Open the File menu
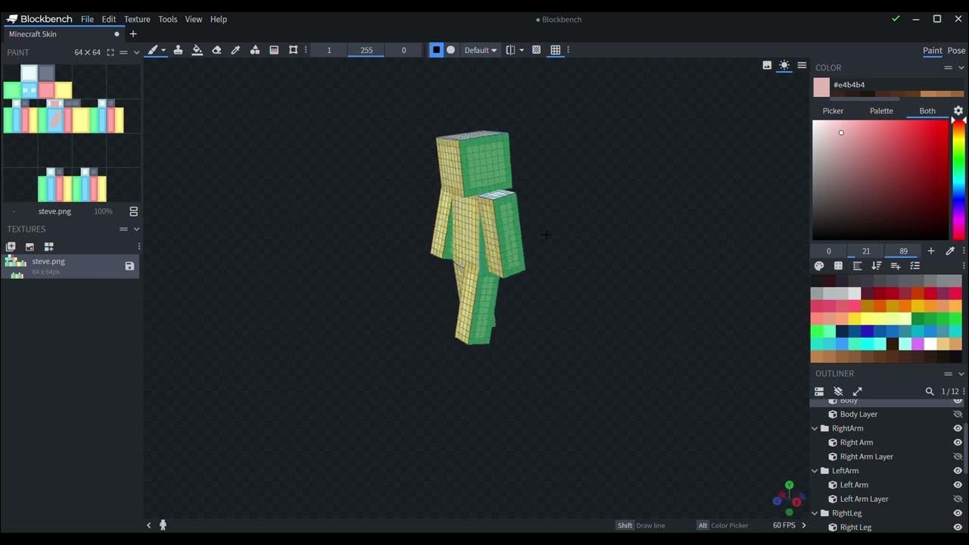The width and height of the screenshot is (969, 545). point(87,19)
